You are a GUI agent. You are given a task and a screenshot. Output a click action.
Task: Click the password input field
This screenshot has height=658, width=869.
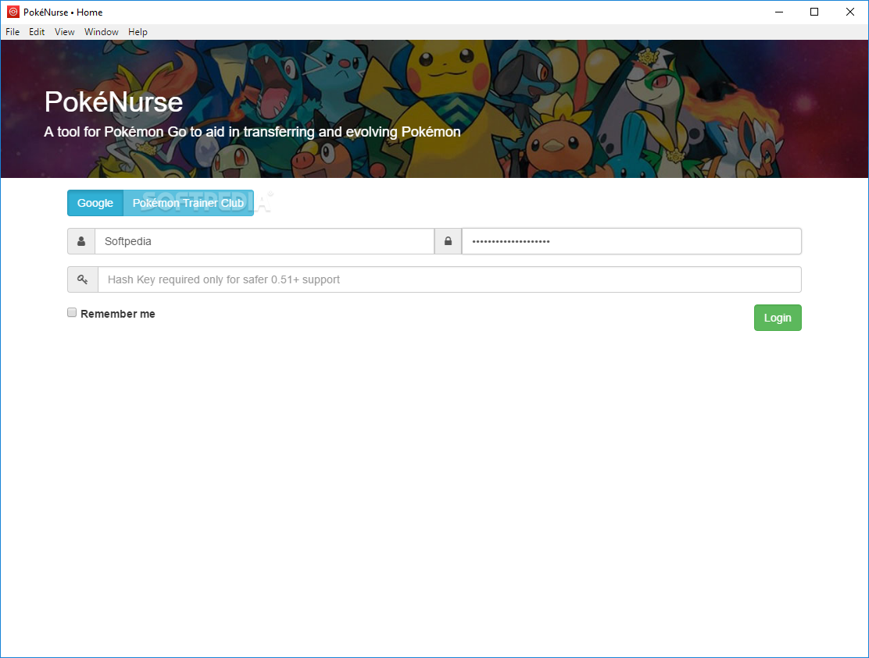coord(631,241)
